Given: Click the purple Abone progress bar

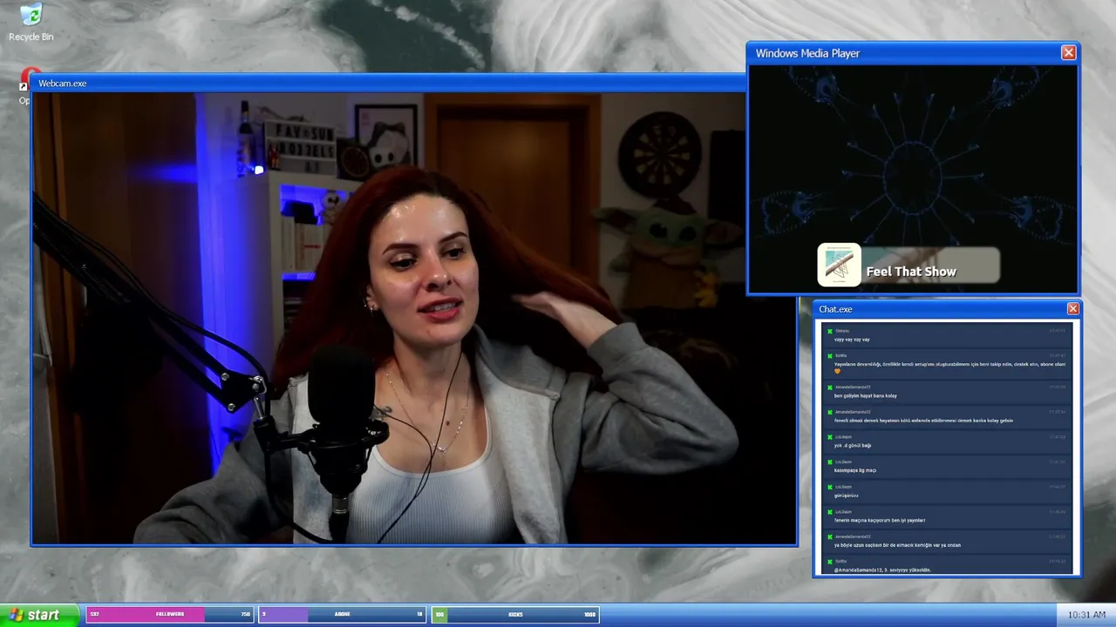Looking at the screenshot, I should click(343, 614).
